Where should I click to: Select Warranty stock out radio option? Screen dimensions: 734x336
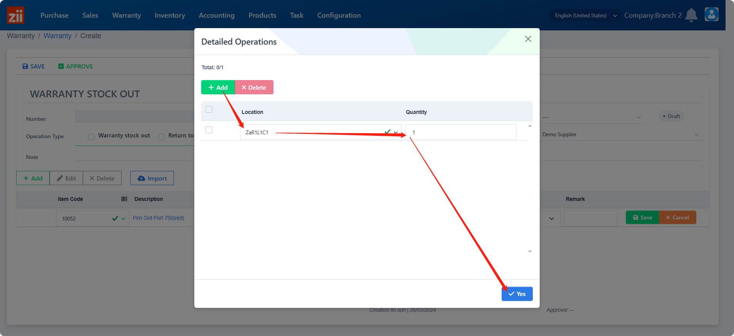91,137
